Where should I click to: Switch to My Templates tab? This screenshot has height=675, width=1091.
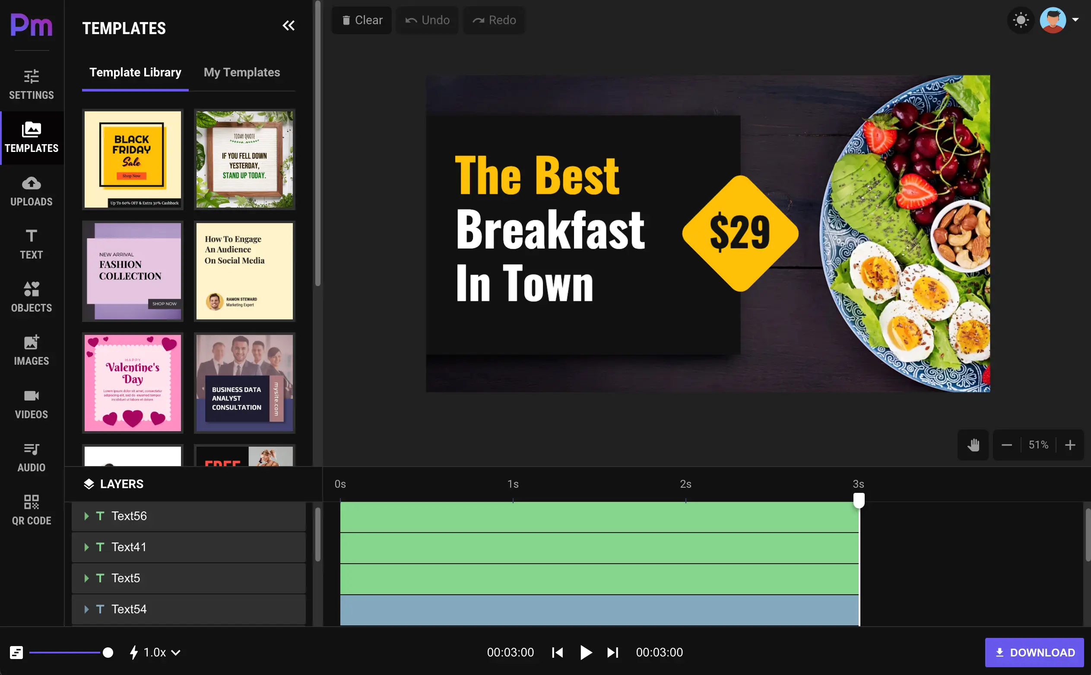[241, 73]
